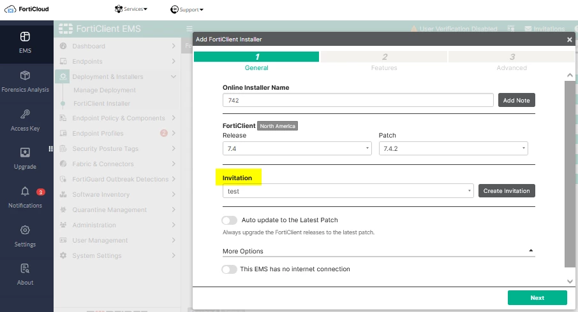Screen dimensions: 578x312
Task: Open the About section
Action: 25,274
